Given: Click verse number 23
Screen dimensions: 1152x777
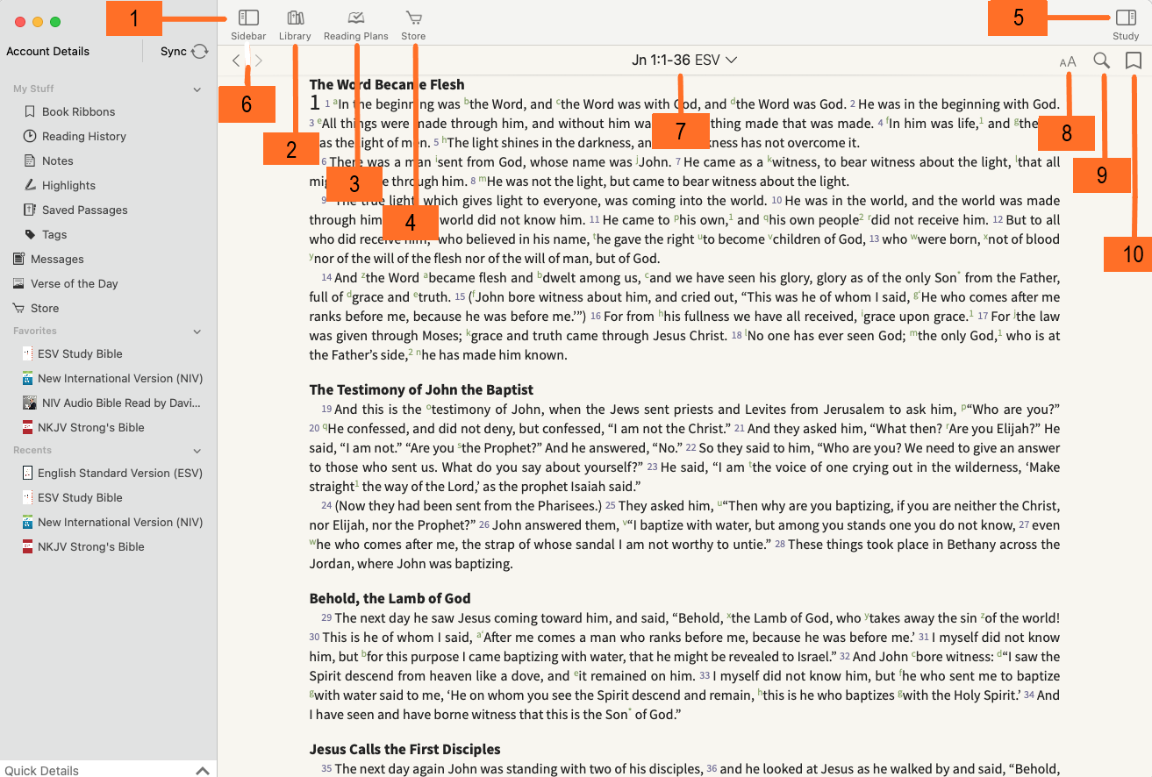Looking at the screenshot, I should click(x=652, y=467).
